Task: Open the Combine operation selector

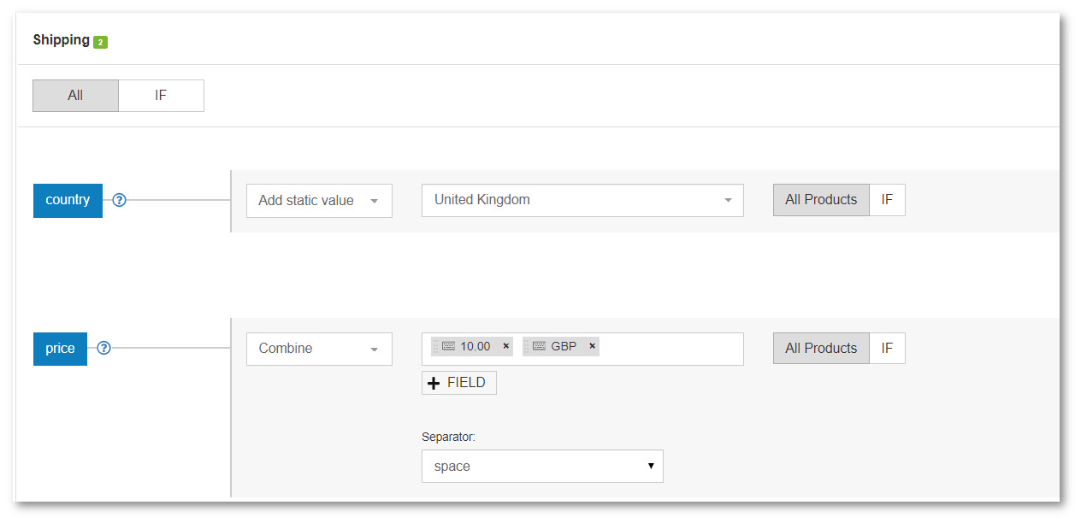Action: [318, 348]
